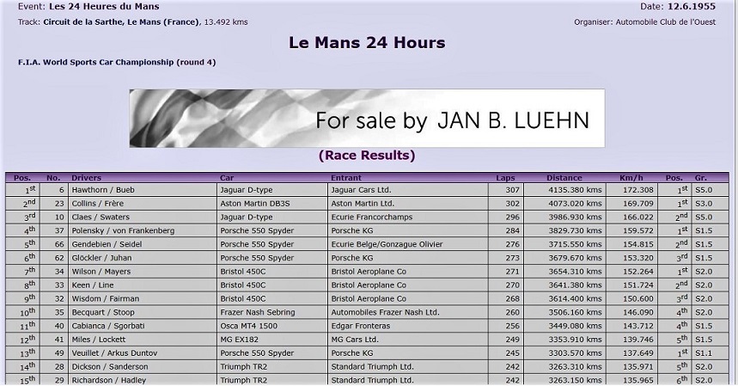
Task: Select drivers Polensky / von Frankenberg
Action: (123, 230)
